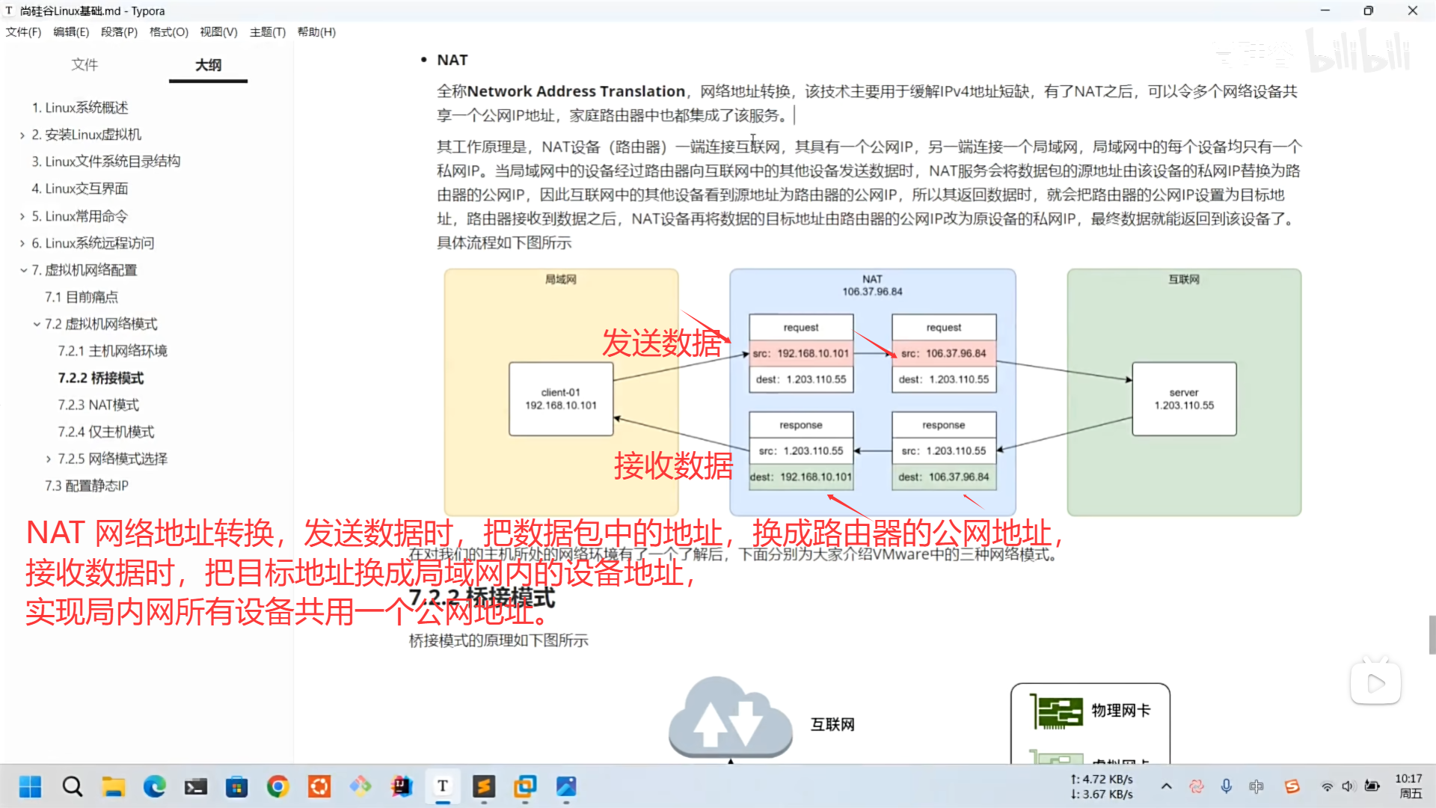
Task: Open the VMware Workstation taskbar icon
Action: click(x=525, y=786)
